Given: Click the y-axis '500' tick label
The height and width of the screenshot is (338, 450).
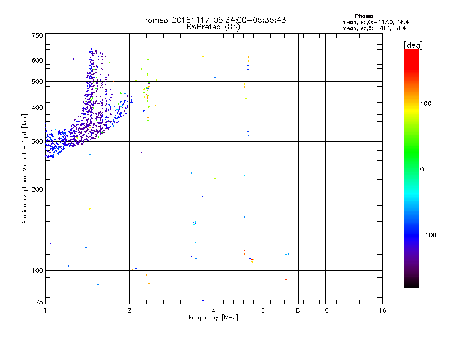Looking at the screenshot, I should [x=38, y=82].
